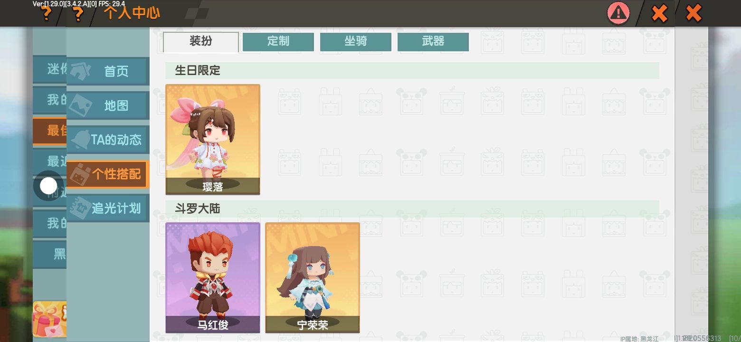The image size is (741, 342).
Task: Click the 最佳 orange side button
Action: pos(49,131)
